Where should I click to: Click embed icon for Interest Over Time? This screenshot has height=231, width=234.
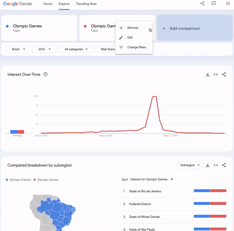point(216,75)
